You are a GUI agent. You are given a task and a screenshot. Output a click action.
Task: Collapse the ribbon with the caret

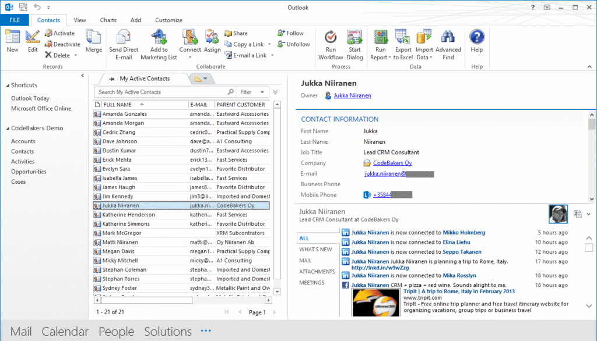[589, 66]
